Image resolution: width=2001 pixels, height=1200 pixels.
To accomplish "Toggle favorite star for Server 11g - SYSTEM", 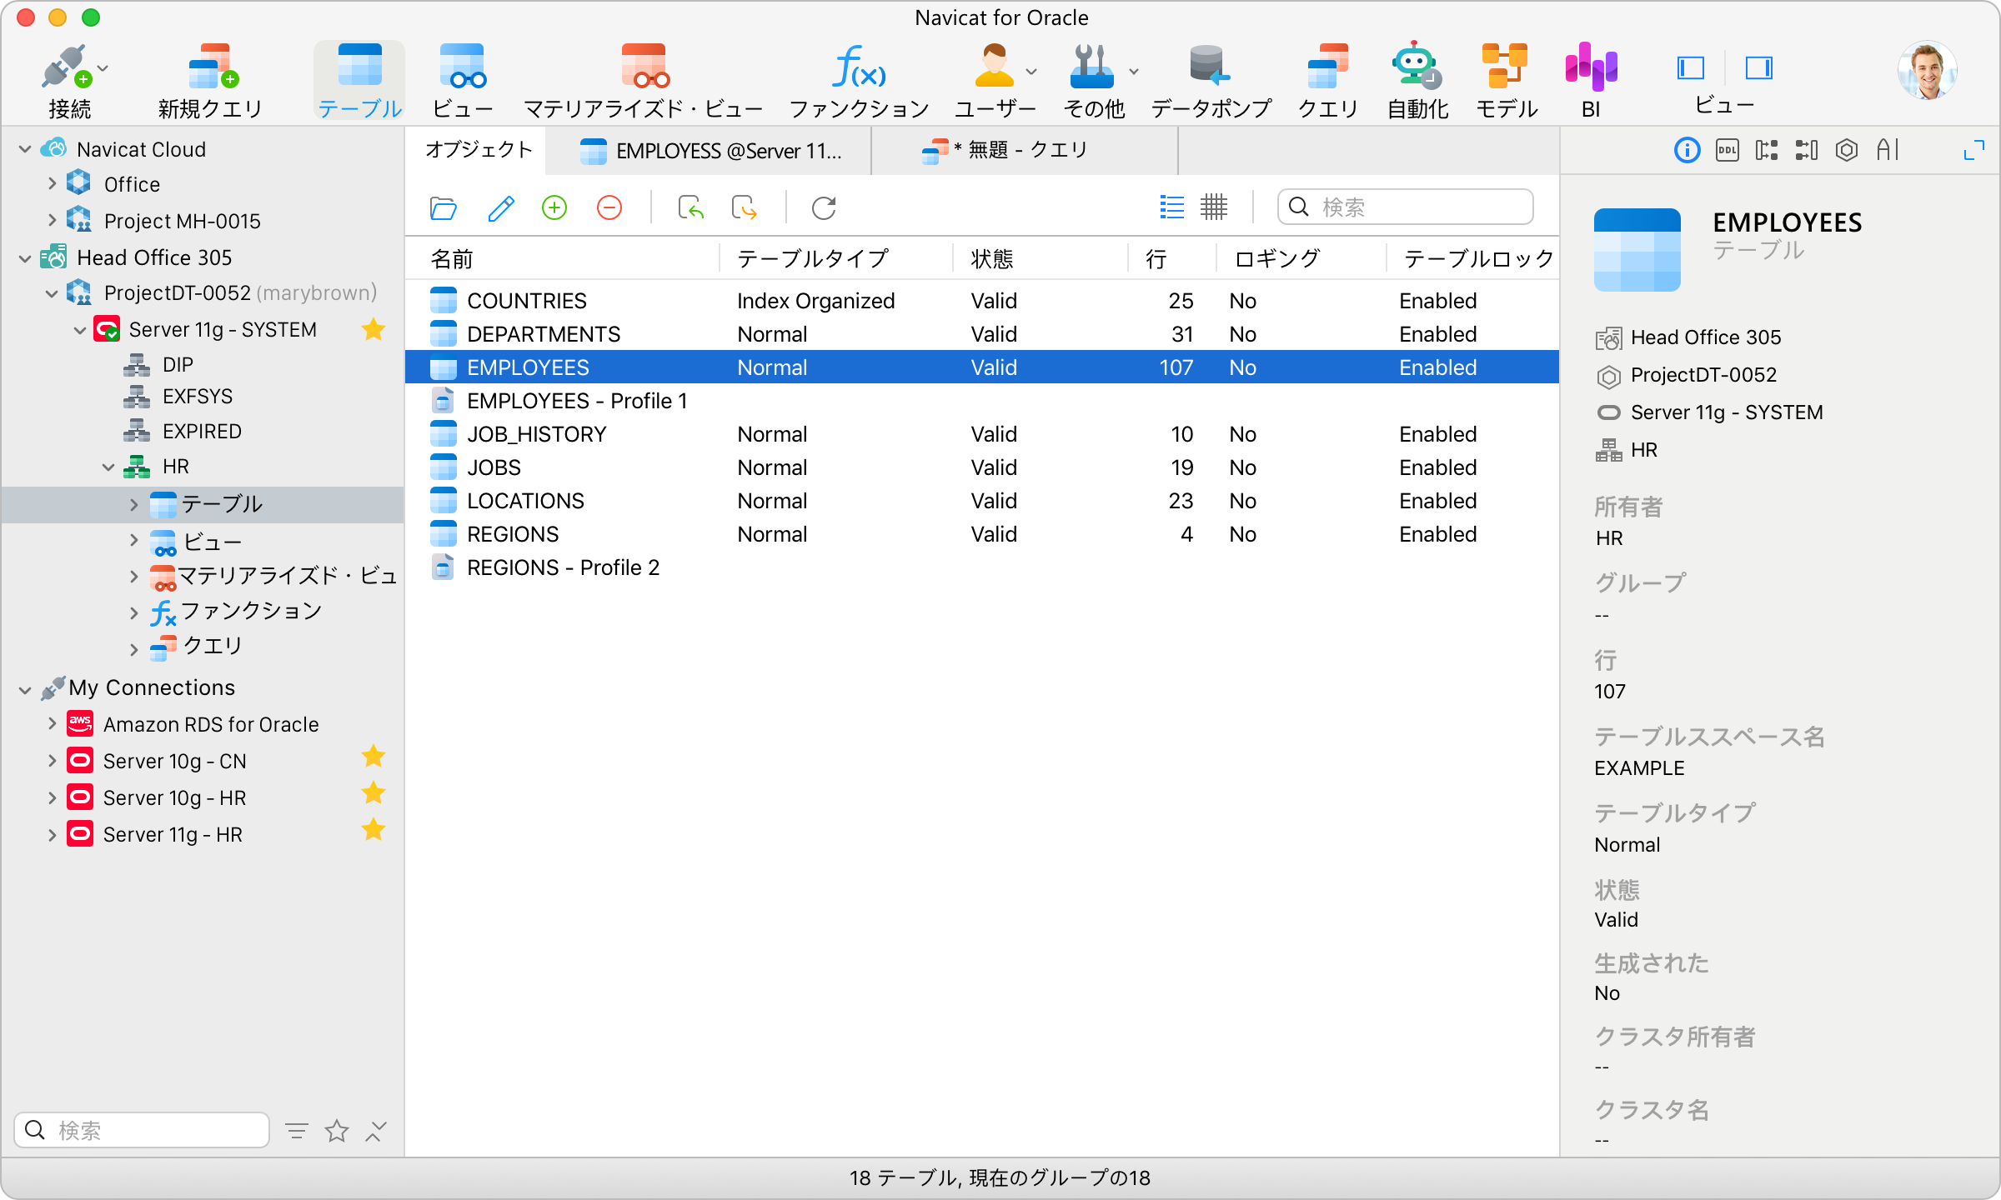I will point(374,330).
